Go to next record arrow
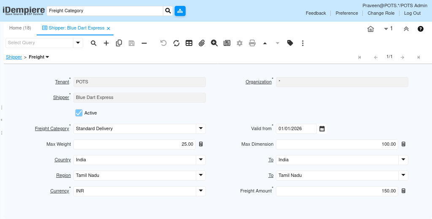Screen dimensions: 432x219 pyautogui.click(x=402, y=57)
